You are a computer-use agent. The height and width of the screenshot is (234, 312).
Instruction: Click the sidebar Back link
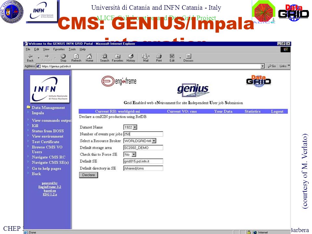click(36, 174)
